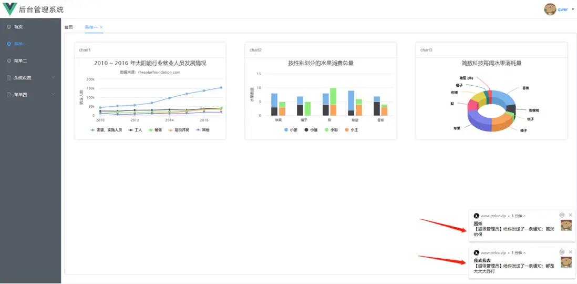This screenshot has width=577, height=284.
Task: Toggle 项目开发 series in chart1 legend
Action: 179,130
